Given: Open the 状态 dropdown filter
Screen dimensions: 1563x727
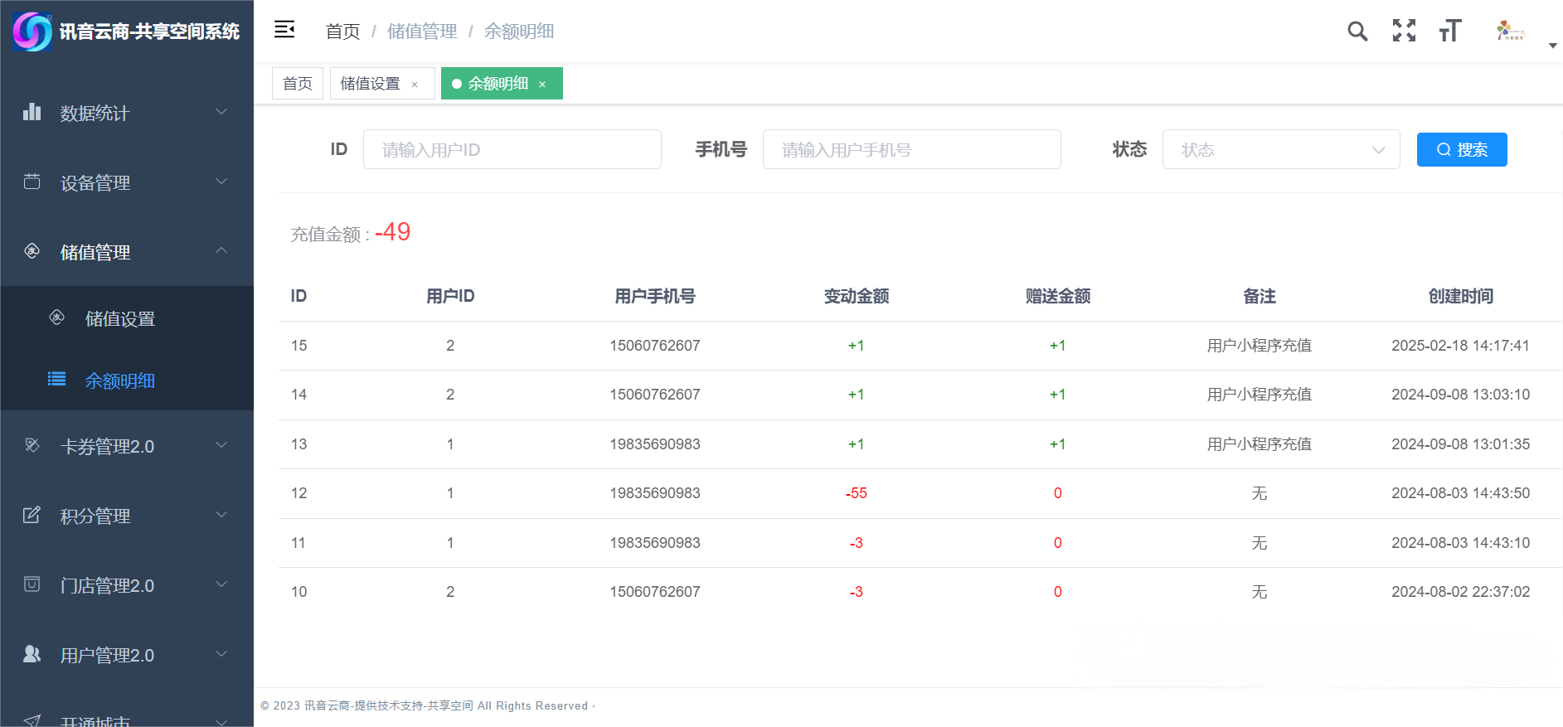Looking at the screenshot, I should [x=1281, y=149].
